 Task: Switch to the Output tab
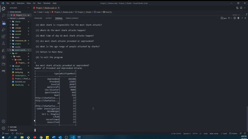(48, 18)
